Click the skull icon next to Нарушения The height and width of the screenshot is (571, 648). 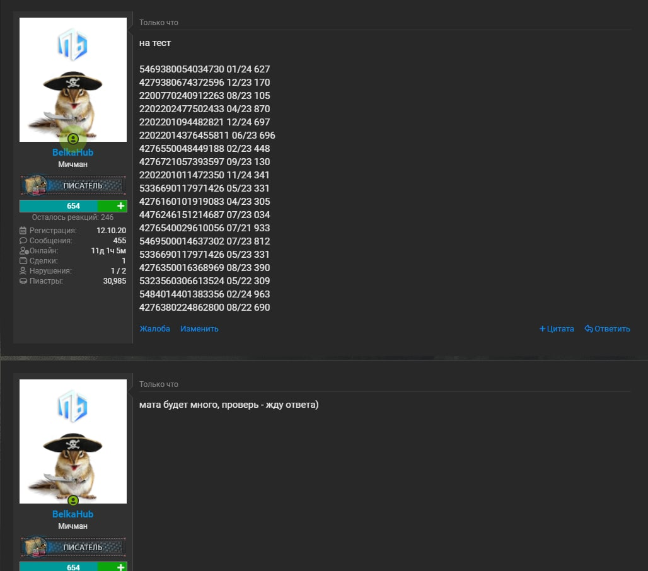tap(23, 270)
